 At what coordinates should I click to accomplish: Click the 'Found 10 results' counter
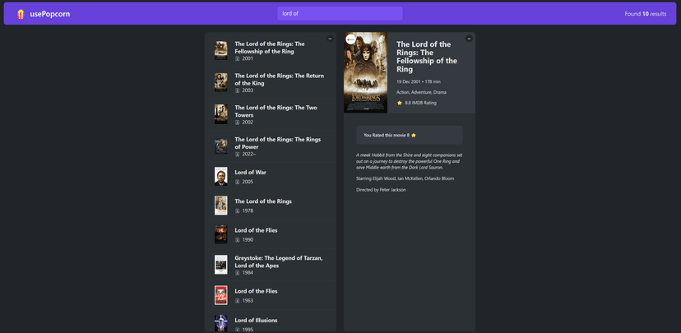[x=646, y=14]
